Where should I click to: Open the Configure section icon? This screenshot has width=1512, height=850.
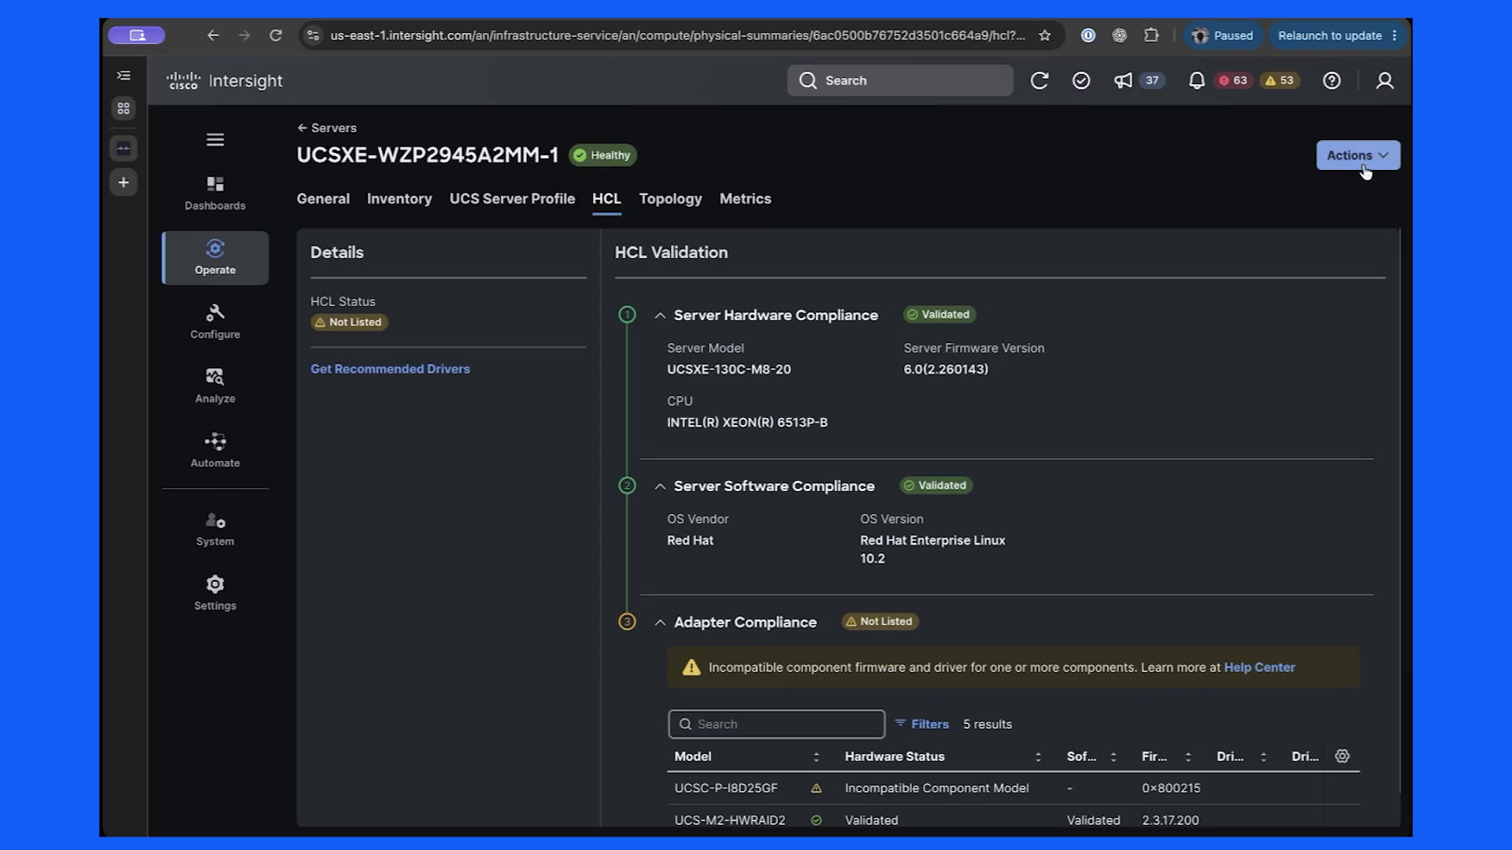215,313
